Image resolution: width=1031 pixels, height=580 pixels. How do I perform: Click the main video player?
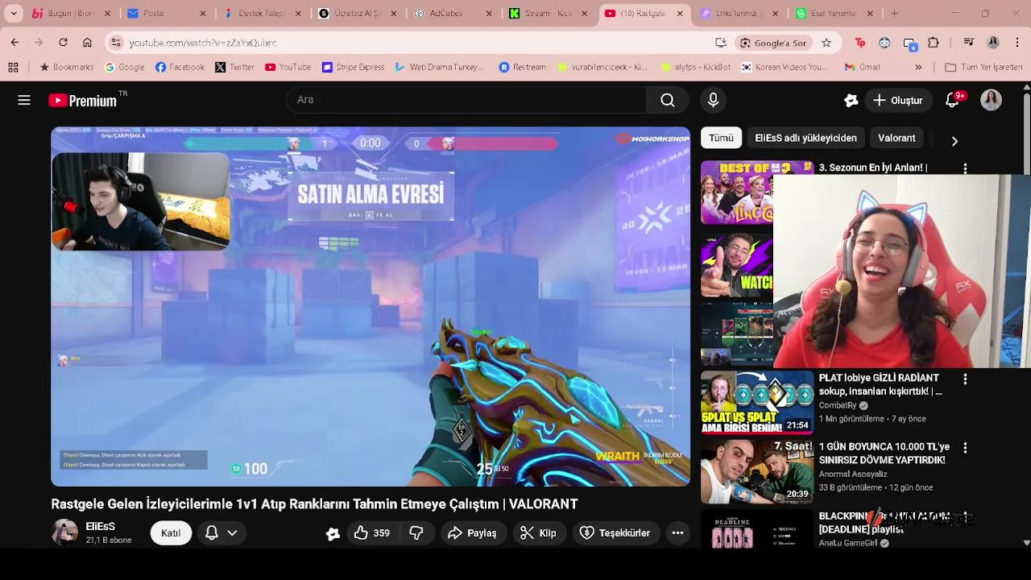coord(371,306)
